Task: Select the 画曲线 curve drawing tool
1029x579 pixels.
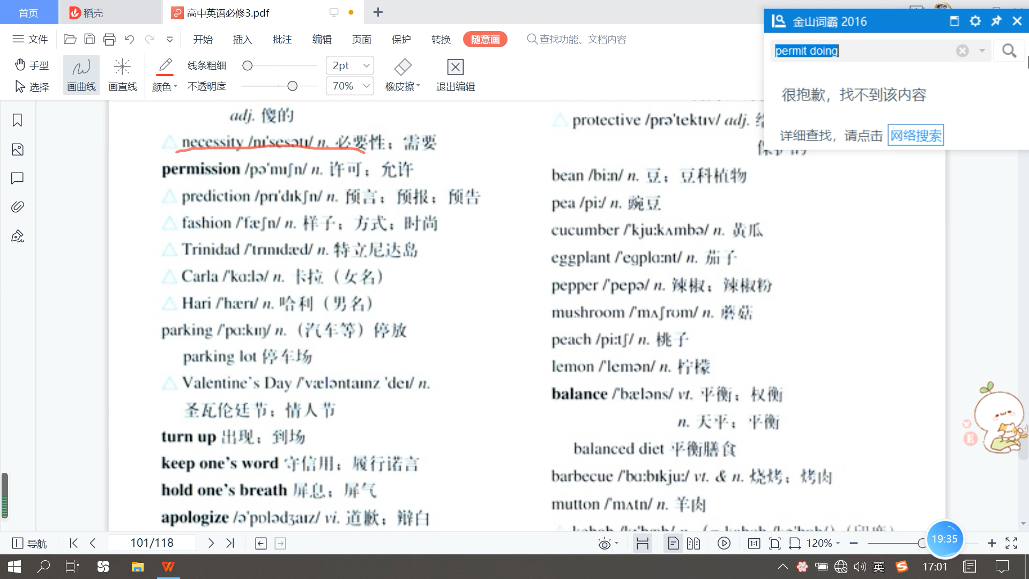Action: (80, 75)
